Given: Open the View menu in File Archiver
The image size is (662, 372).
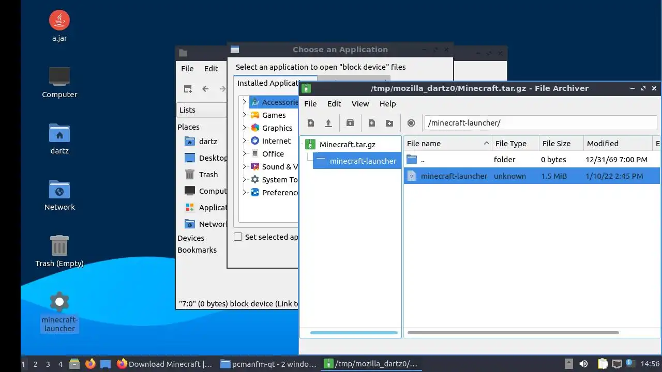Looking at the screenshot, I should 360,103.
